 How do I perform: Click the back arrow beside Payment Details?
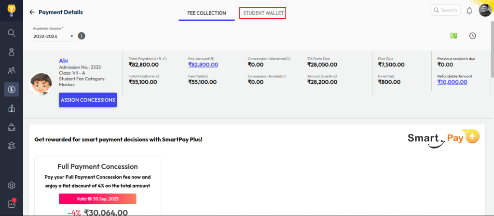[x=32, y=12]
